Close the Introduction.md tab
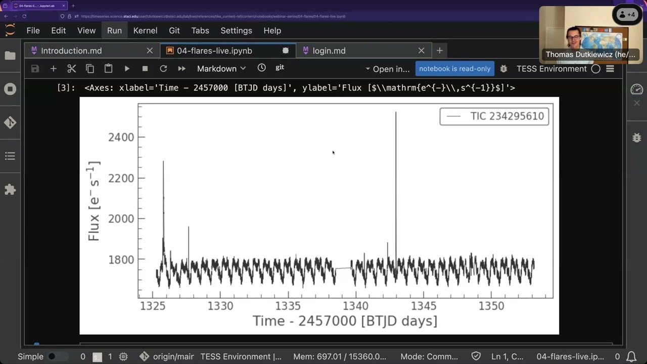The width and height of the screenshot is (647, 364). tap(150, 51)
